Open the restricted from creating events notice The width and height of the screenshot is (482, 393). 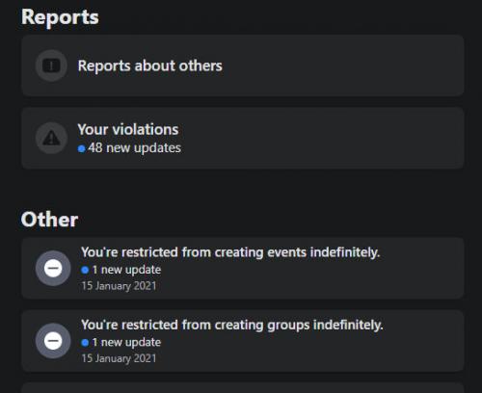pos(230,252)
